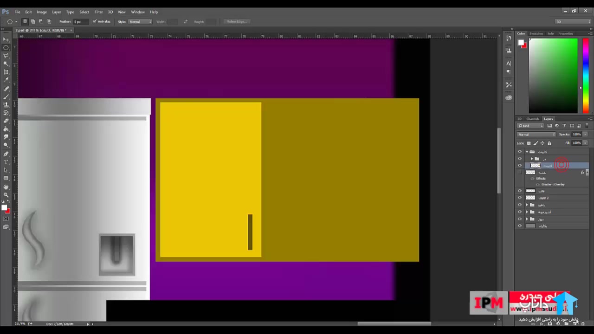This screenshot has height=334, width=594.
Task: Click the Opacity percentage field
Action: (576, 135)
